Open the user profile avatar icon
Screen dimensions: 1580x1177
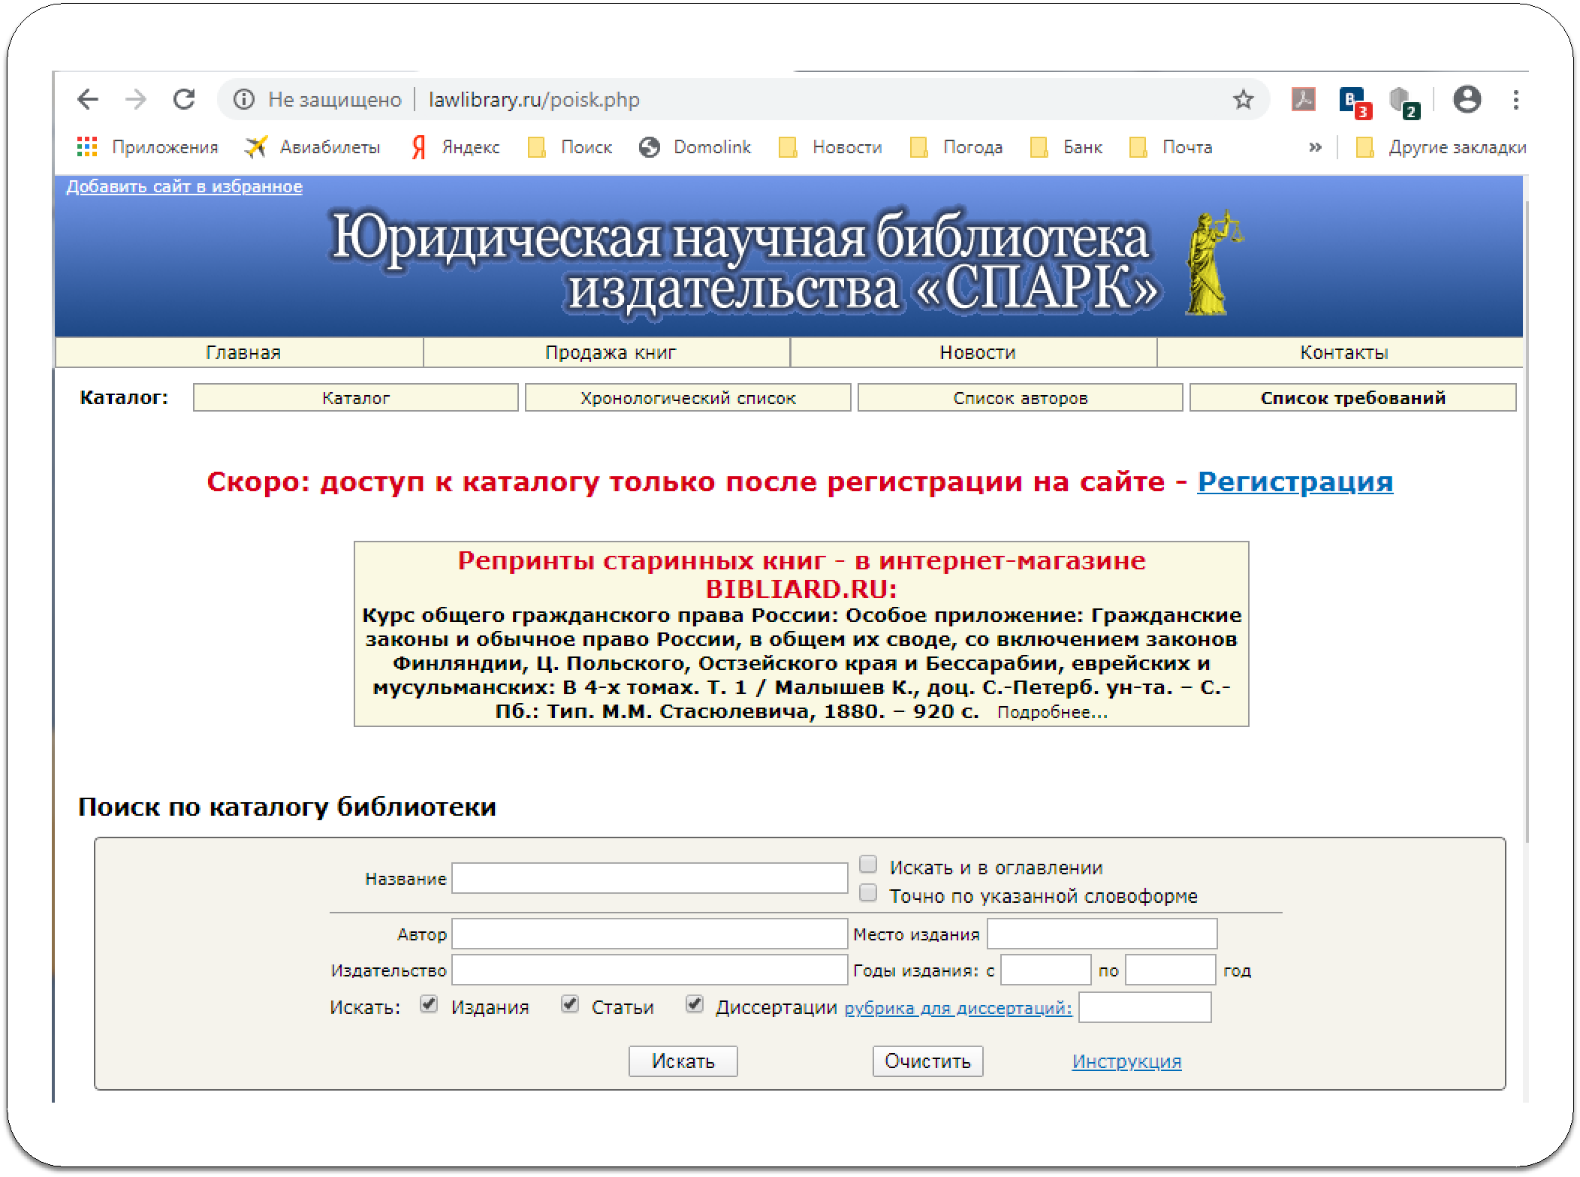[1467, 99]
